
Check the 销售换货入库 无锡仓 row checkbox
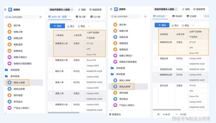[51, 43]
